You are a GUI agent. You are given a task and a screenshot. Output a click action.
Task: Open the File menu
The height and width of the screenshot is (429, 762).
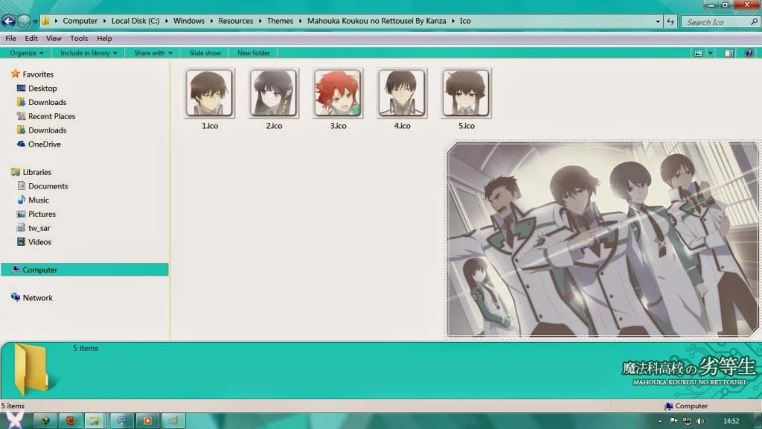(10, 39)
